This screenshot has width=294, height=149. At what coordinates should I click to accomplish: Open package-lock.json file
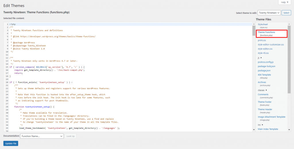pyautogui.click(x=266, y=66)
